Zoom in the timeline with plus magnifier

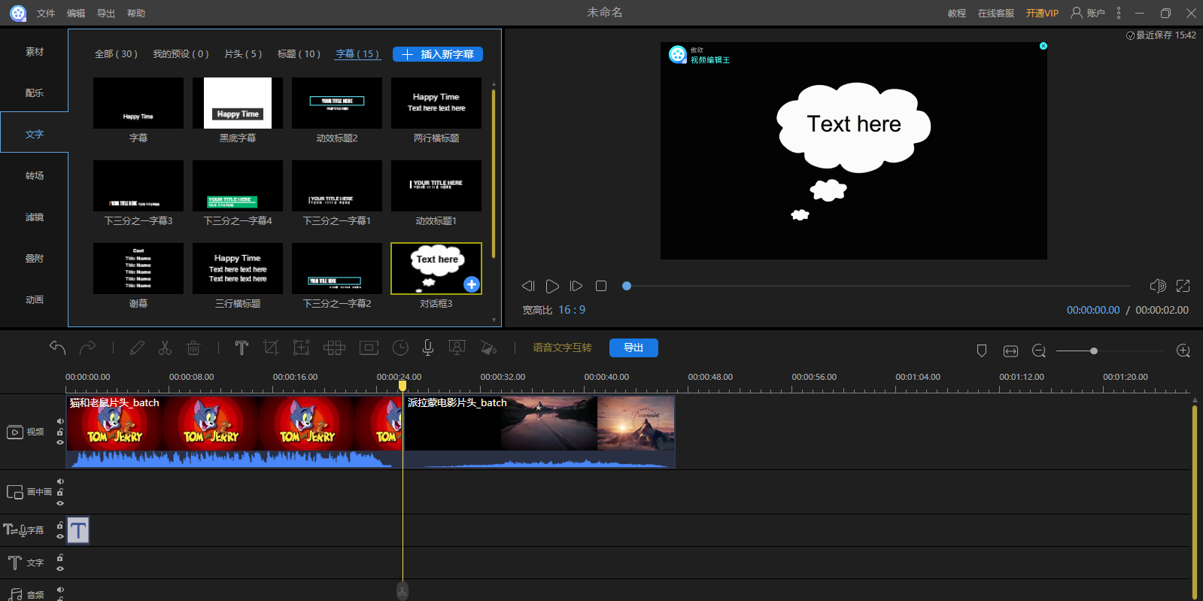[1183, 351]
